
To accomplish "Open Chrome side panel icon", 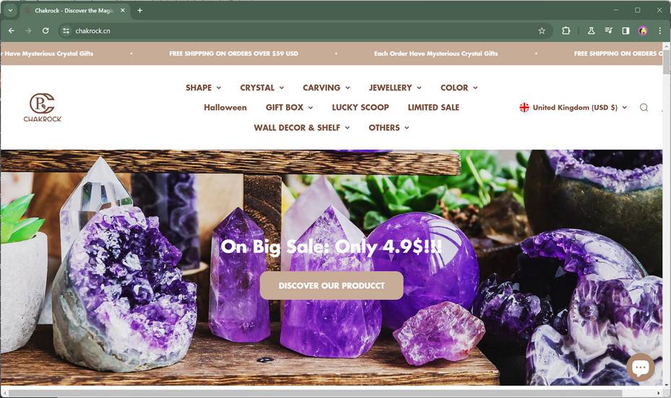I will tap(625, 31).
